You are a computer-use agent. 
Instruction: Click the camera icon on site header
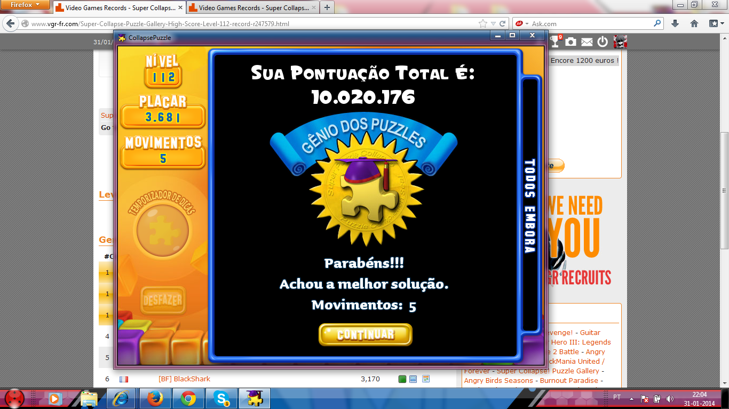click(571, 42)
